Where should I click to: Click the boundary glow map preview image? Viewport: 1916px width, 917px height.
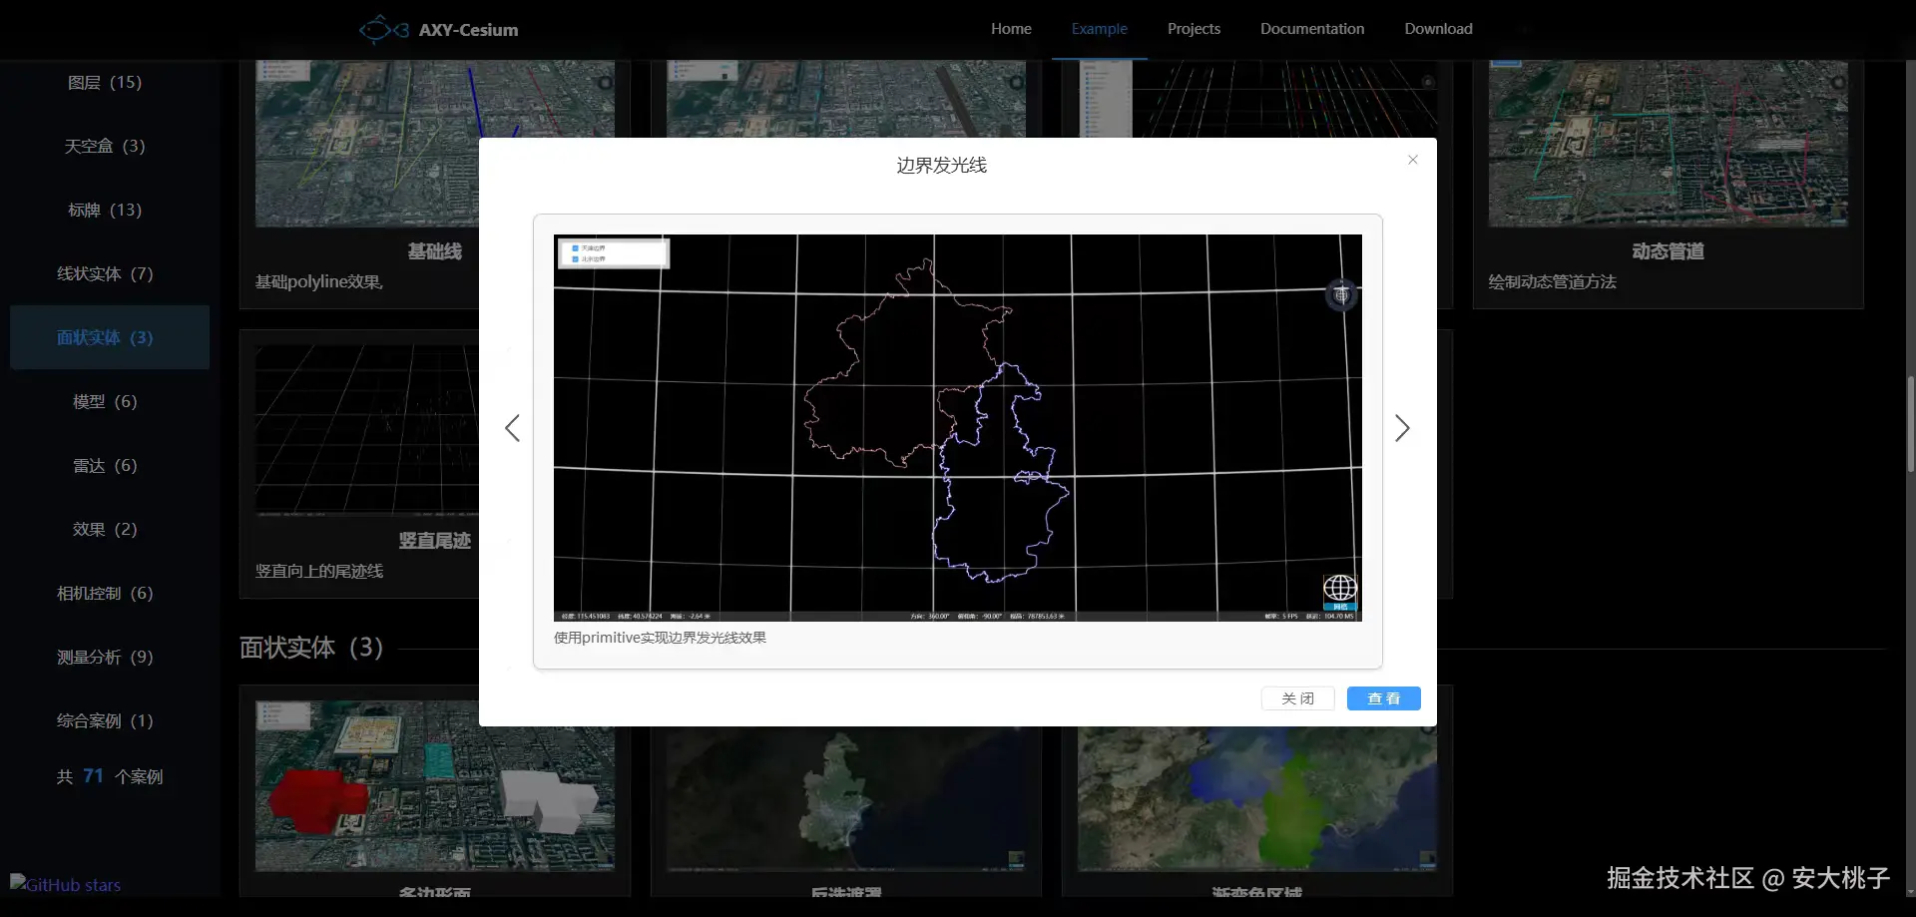[957, 427]
